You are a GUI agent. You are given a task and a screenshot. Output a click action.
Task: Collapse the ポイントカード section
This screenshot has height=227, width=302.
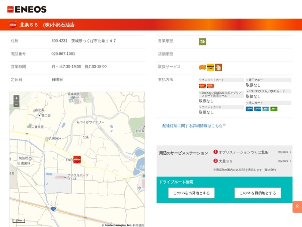tap(221, 107)
